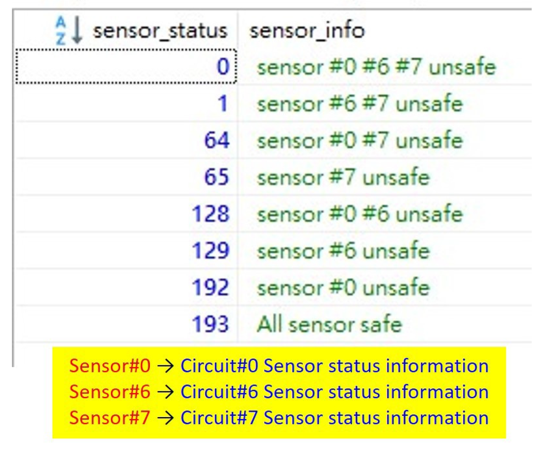Image resolution: width=543 pixels, height=451 pixels.
Task: Click the sensor_status column header
Action: (x=160, y=31)
